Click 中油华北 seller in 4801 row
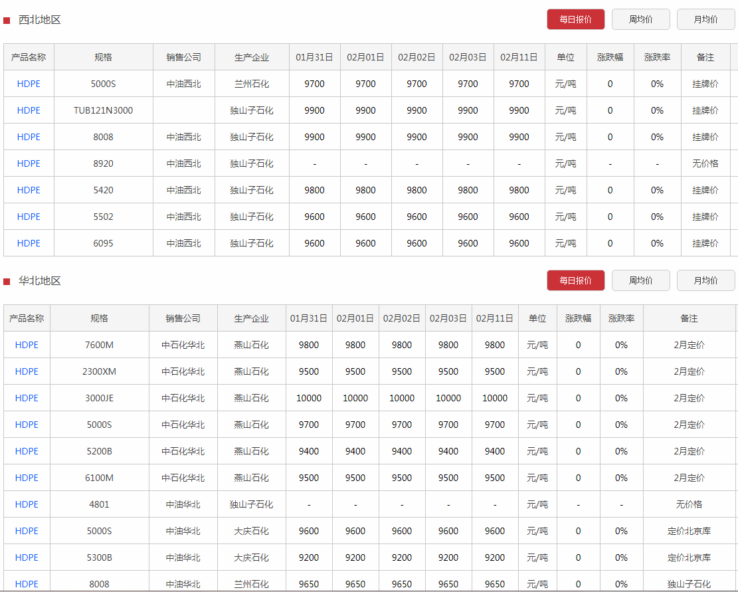The height and width of the screenshot is (592, 738). [183, 504]
